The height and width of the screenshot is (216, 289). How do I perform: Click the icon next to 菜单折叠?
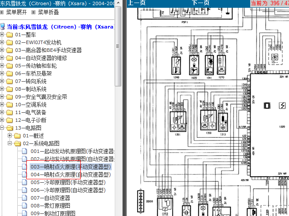pos(33,13)
